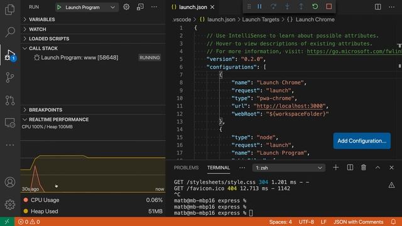The width and height of the screenshot is (402, 226).
Task: Grab the debug toolbar drag handle
Action: 249,6
